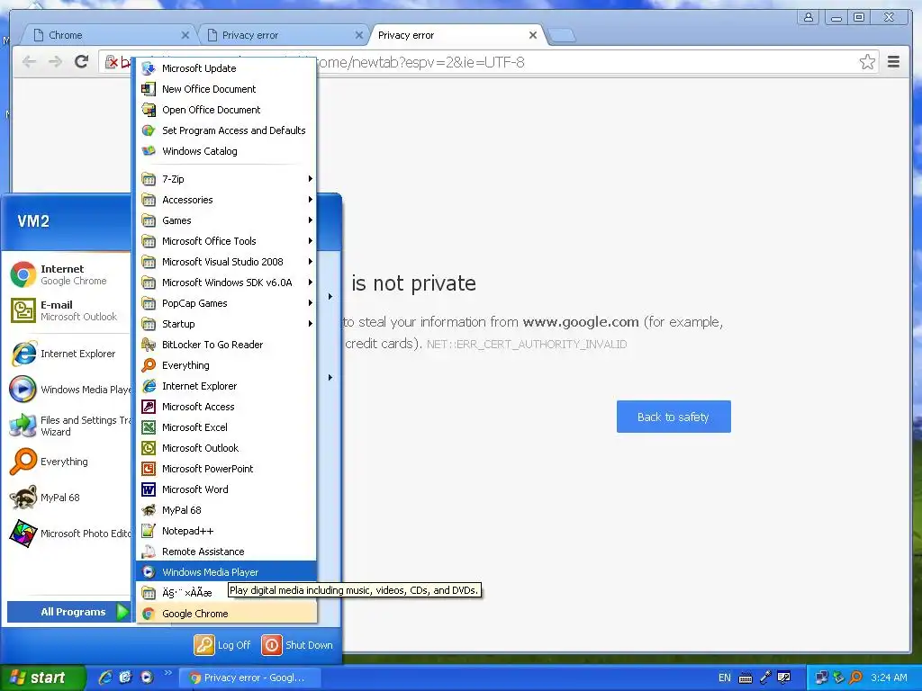Launch Internet Explorer from All Programs list
This screenshot has width=922, height=691.
coord(226,385)
